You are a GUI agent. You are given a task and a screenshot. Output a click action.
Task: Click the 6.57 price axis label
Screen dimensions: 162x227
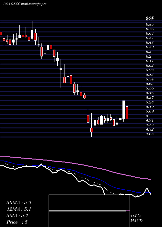[150, 38]
